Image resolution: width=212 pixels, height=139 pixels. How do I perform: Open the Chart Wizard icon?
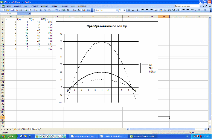pyautogui.click(x=84, y=10)
